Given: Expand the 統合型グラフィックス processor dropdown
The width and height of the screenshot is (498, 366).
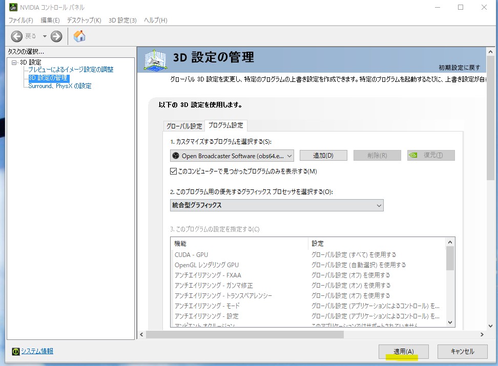Looking at the screenshot, I should (277, 205).
